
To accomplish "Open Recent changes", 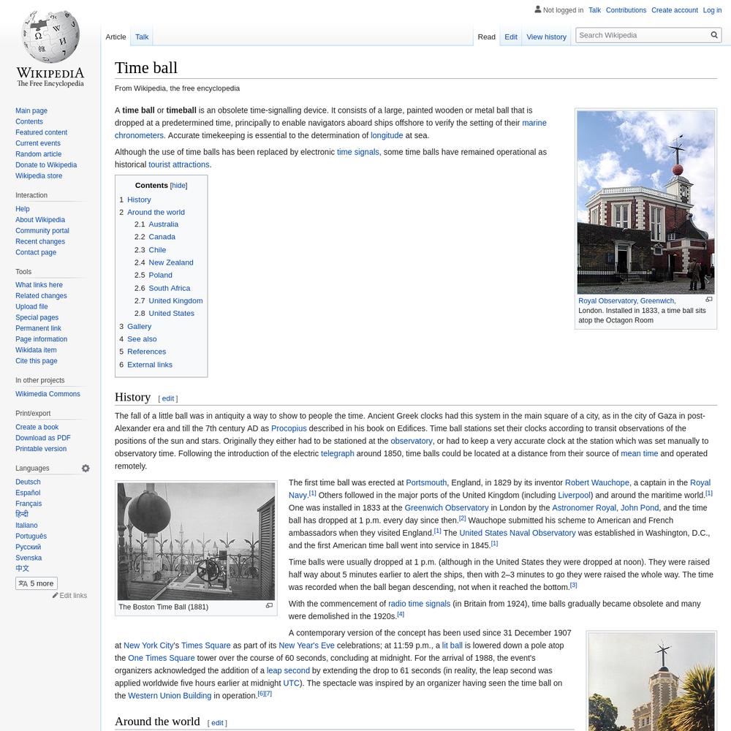I will pyautogui.click(x=40, y=241).
